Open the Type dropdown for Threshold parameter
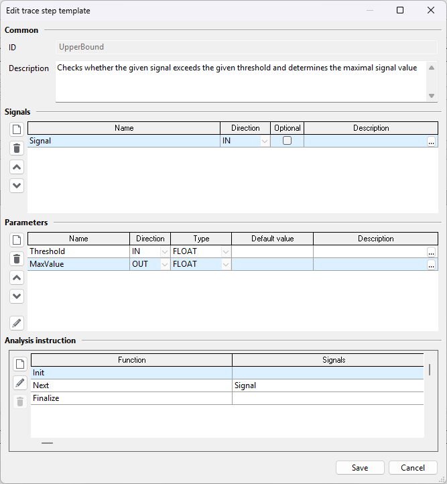 tap(226, 251)
